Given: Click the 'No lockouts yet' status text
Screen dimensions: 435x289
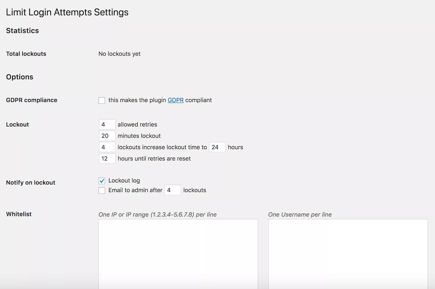Looking at the screenshot, I should (119, 54).
